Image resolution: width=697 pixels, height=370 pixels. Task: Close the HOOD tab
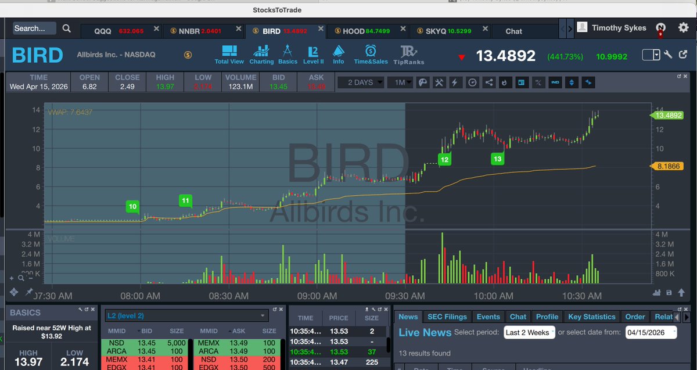[402, 28]
